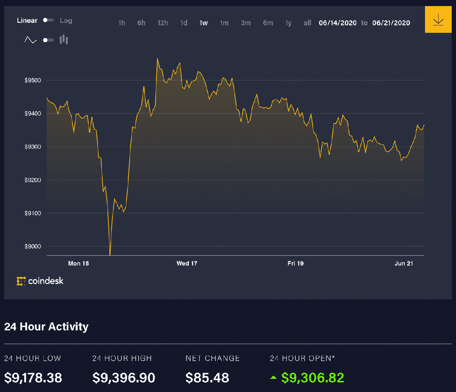
Task: Click the $9300 y-axis label
Action: [x=33, y=146]
